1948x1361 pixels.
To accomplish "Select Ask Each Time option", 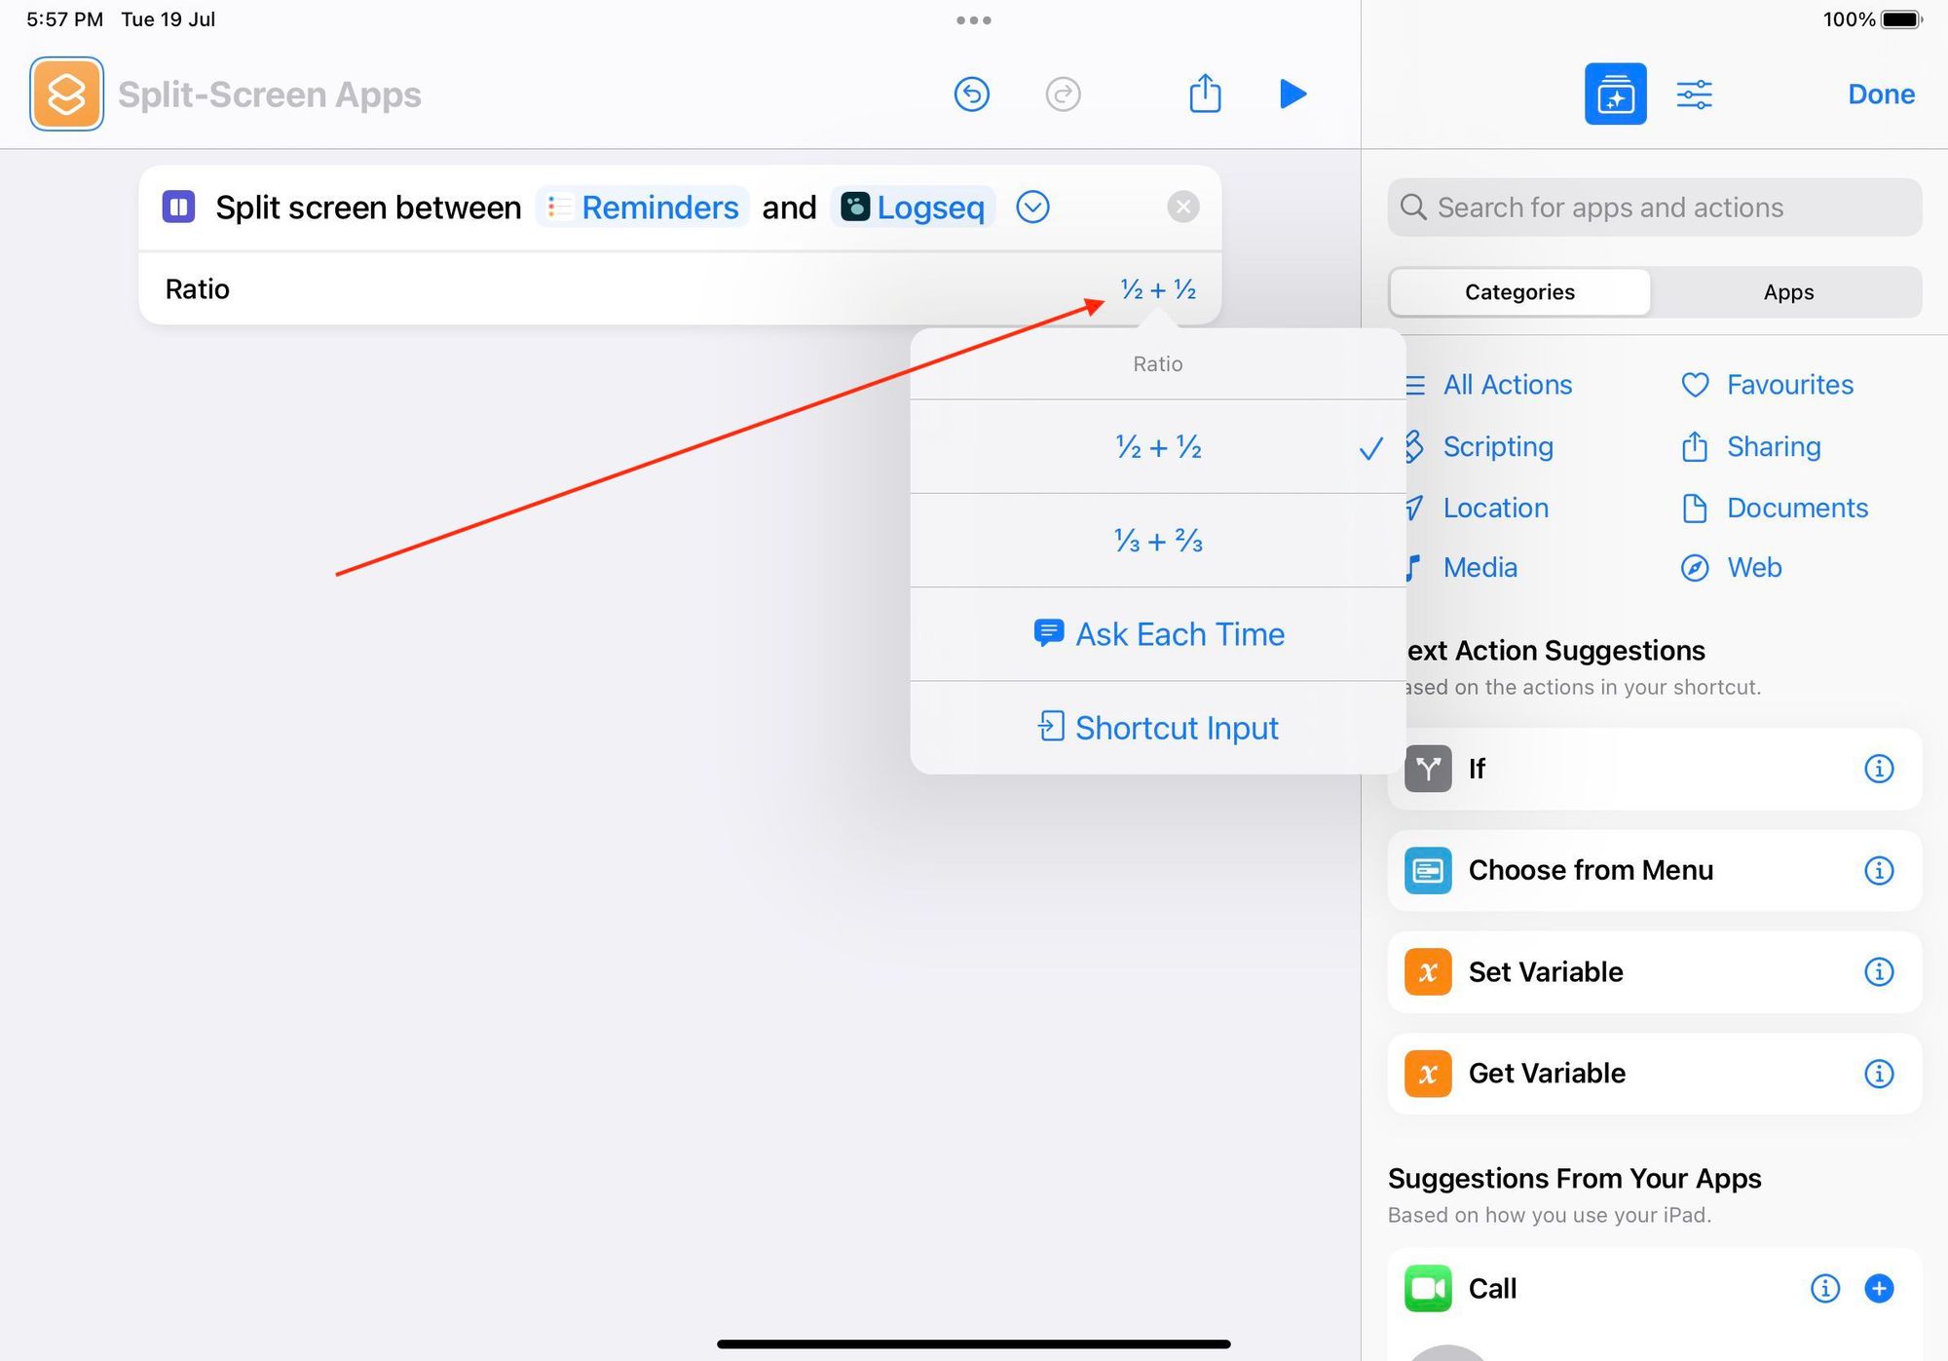I will pyautogui.click(x=1159, y=632).
